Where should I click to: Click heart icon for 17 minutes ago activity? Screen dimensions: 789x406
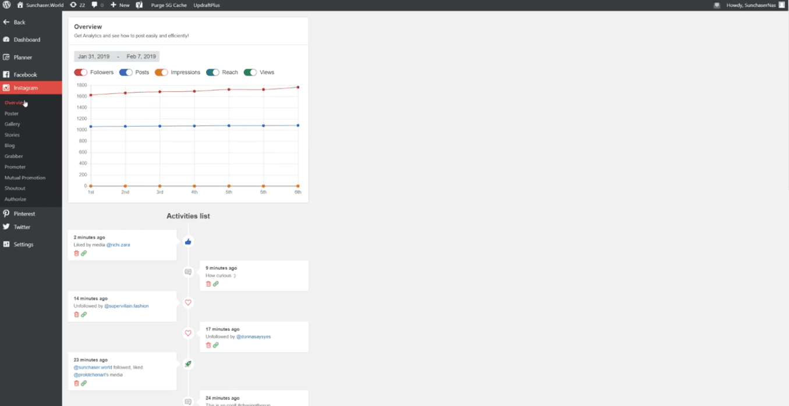click(187, 333)
